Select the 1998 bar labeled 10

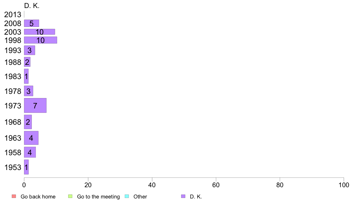[41, 40]
